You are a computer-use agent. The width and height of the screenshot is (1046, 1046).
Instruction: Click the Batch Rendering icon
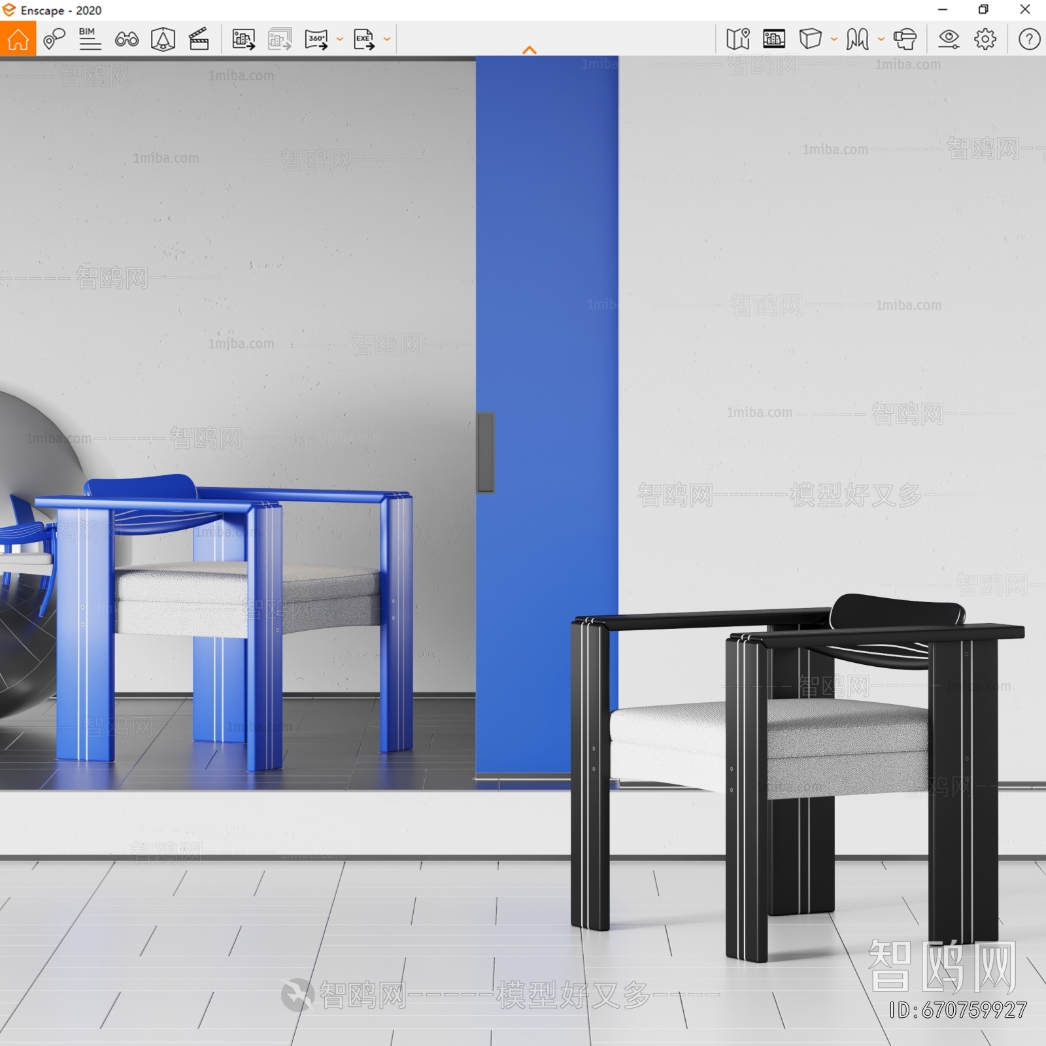(280, 39)
